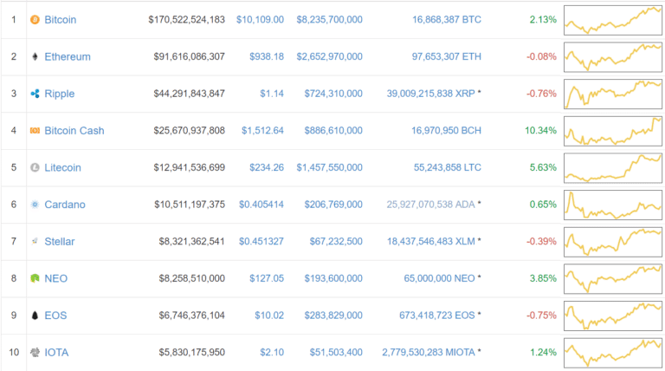
Task: Click Bitcoin volume $8,235,700,000
Action: [x=330, y=20]
